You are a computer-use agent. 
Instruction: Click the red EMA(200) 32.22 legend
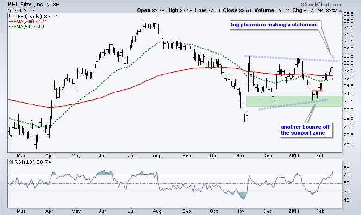coord(27,21)
